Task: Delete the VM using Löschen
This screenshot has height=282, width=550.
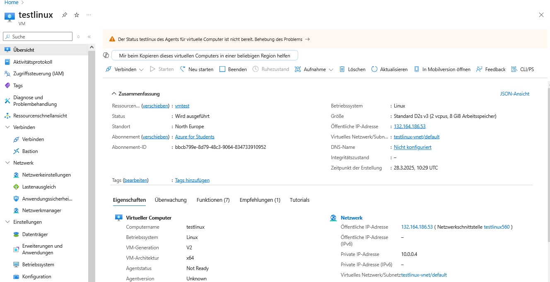Action: (x=352, y=69)
